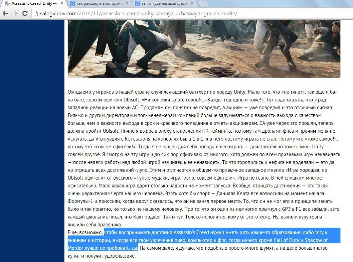353x262 pixels.
Task: Click the Assassin's Creed tab favicon
Action: [7, 3]
